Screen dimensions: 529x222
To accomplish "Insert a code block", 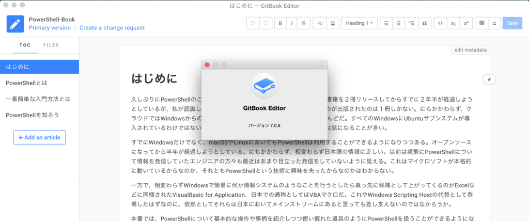I will [x=440, y=23].
